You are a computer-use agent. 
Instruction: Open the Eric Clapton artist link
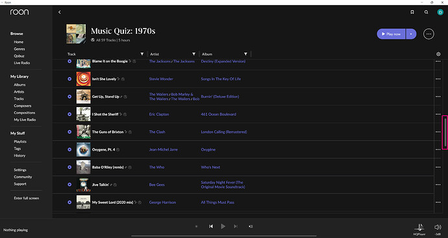pyautogui.click(x=159, y=114)
